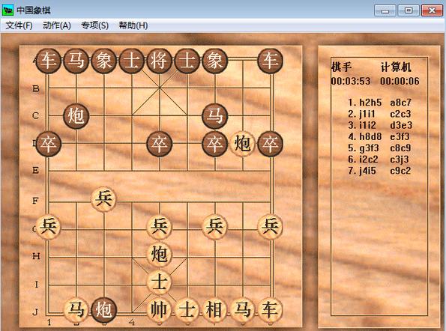Select the red 马 horse next to black 炮
446x331 pixels.
point(76,310)
